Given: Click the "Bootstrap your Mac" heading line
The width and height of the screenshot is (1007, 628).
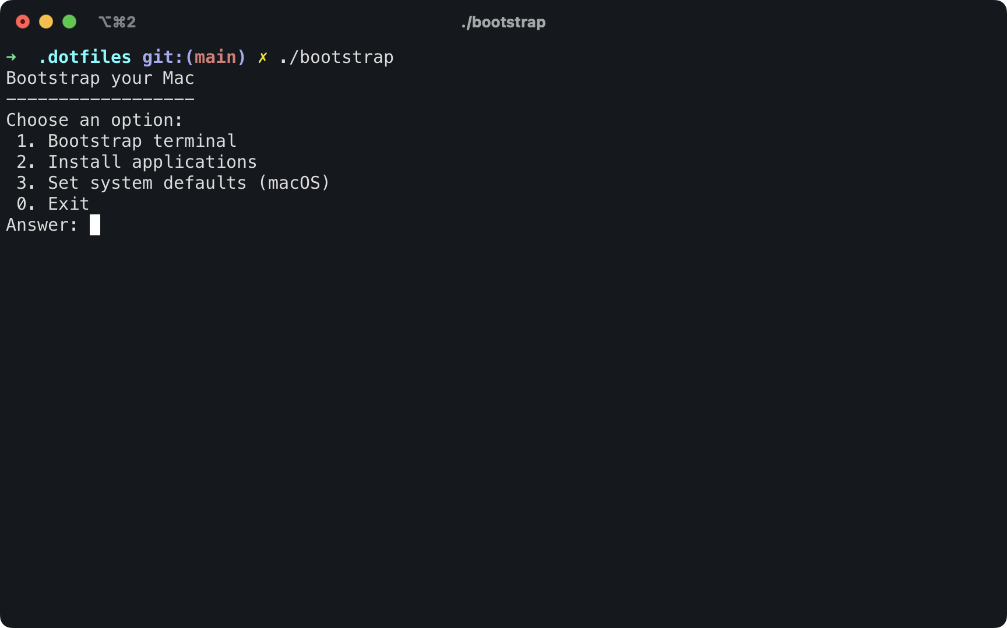Looking at the screenshot, I should [100, 78].
